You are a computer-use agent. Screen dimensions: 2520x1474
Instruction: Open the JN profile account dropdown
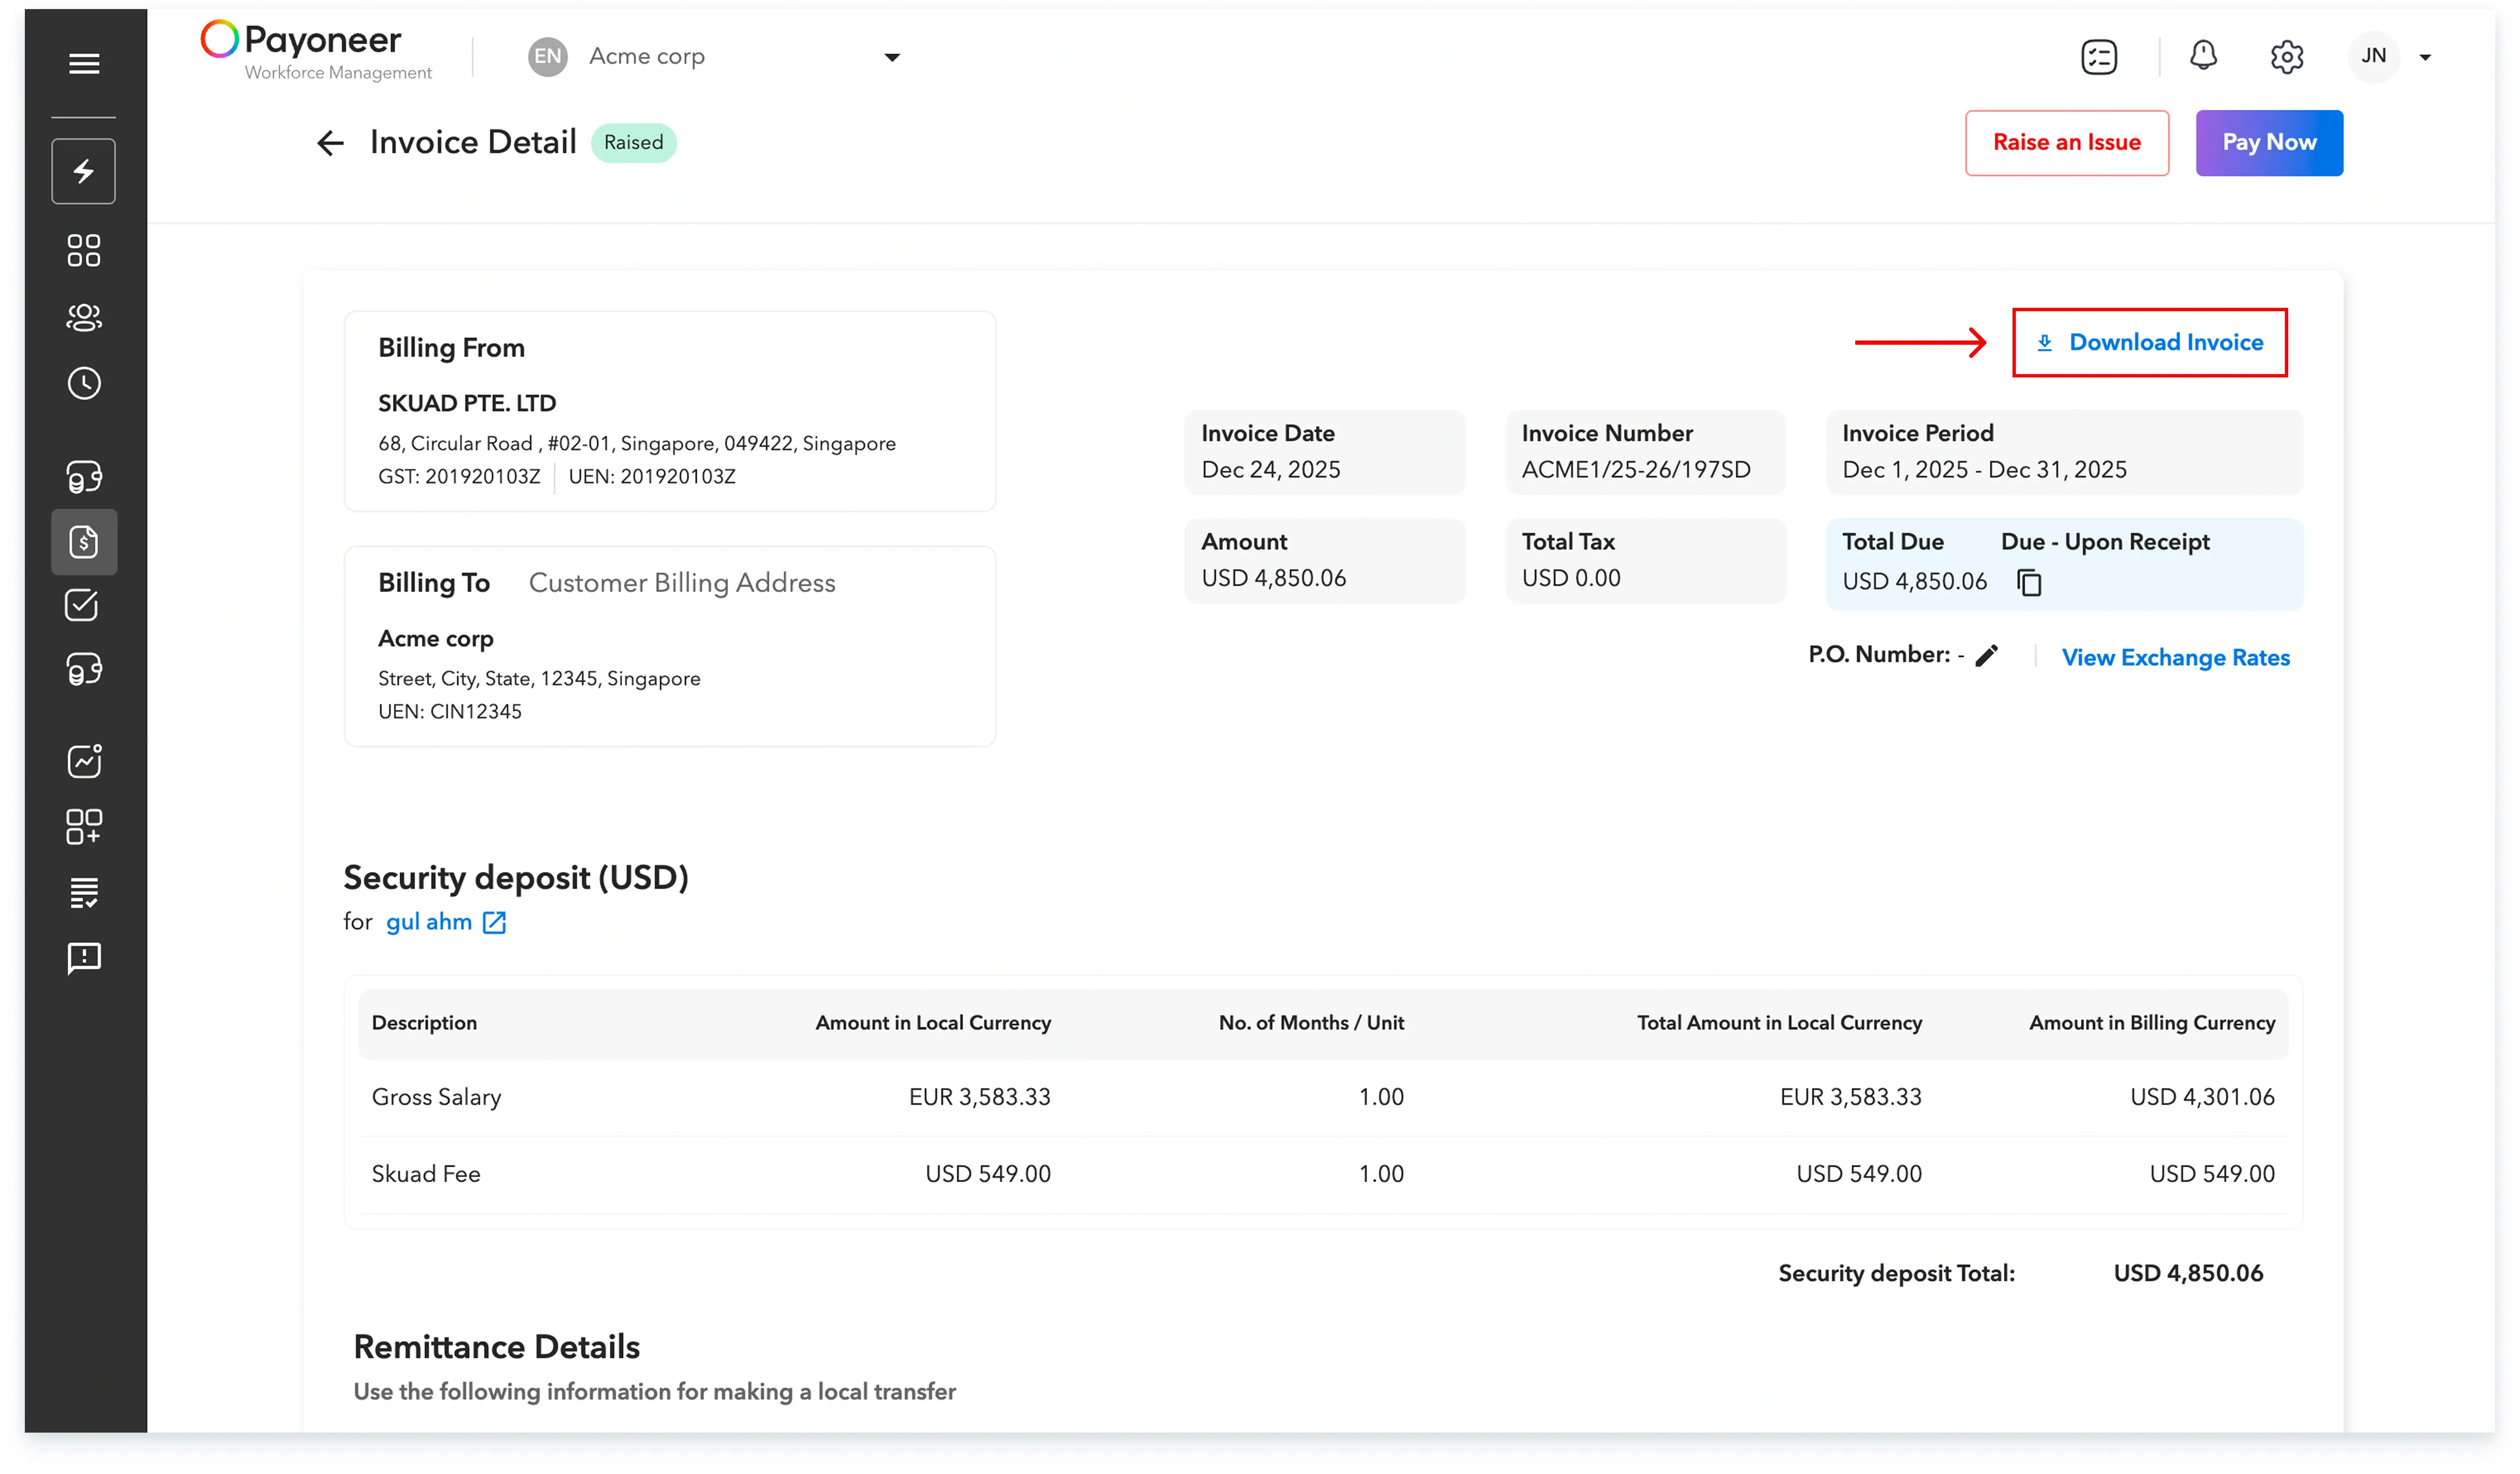pyautogui.click(x=2392, y=56)
